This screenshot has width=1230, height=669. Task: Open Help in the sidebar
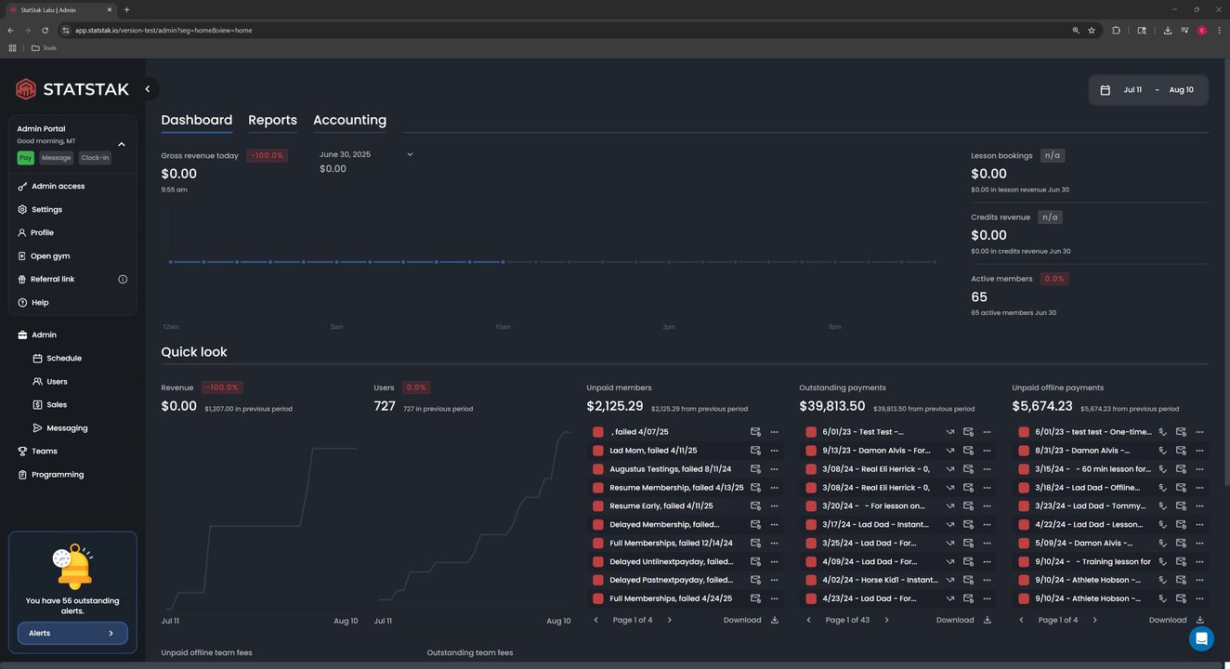tap(39, 302)
